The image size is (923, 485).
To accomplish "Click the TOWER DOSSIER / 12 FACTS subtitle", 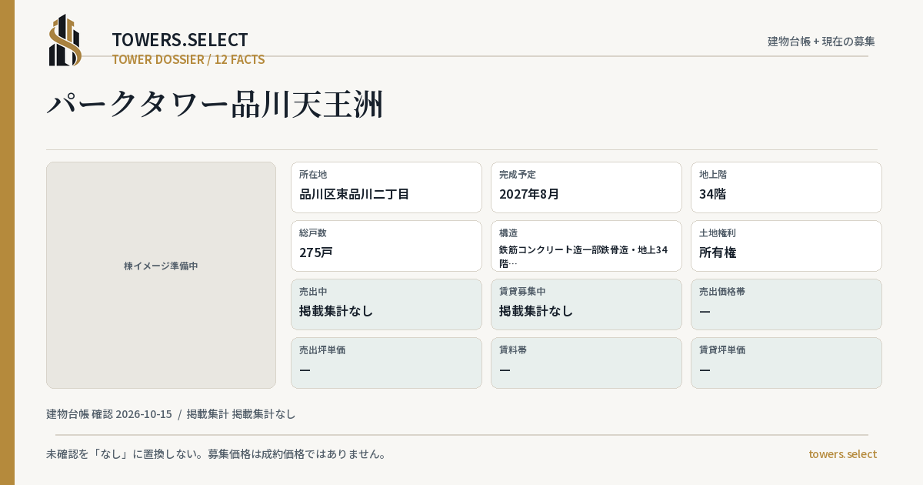I will [188, 59].
